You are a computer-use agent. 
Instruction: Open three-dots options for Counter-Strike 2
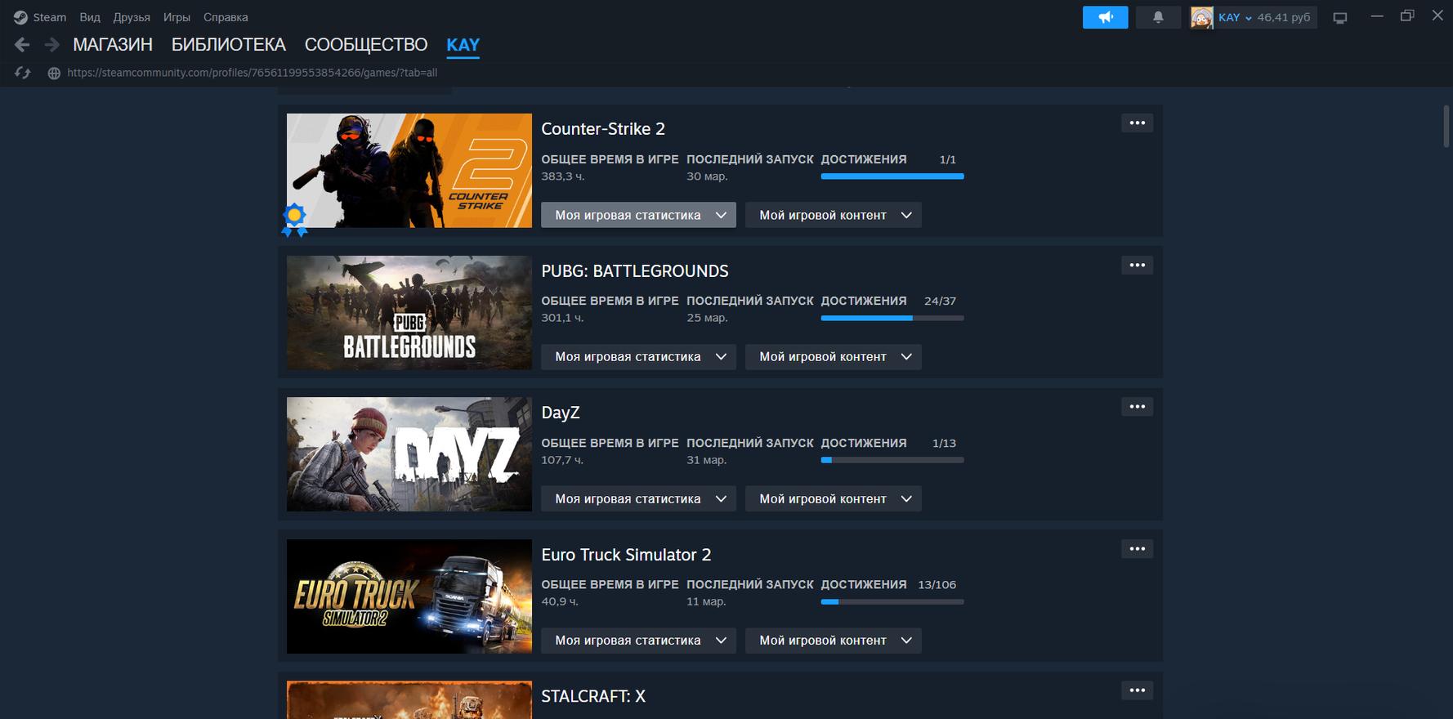(1137, 123)
